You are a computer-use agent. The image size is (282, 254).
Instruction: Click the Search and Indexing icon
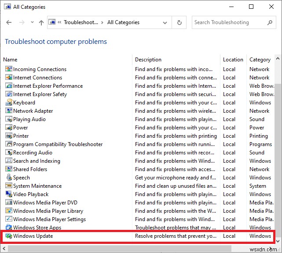click(9, 161)
